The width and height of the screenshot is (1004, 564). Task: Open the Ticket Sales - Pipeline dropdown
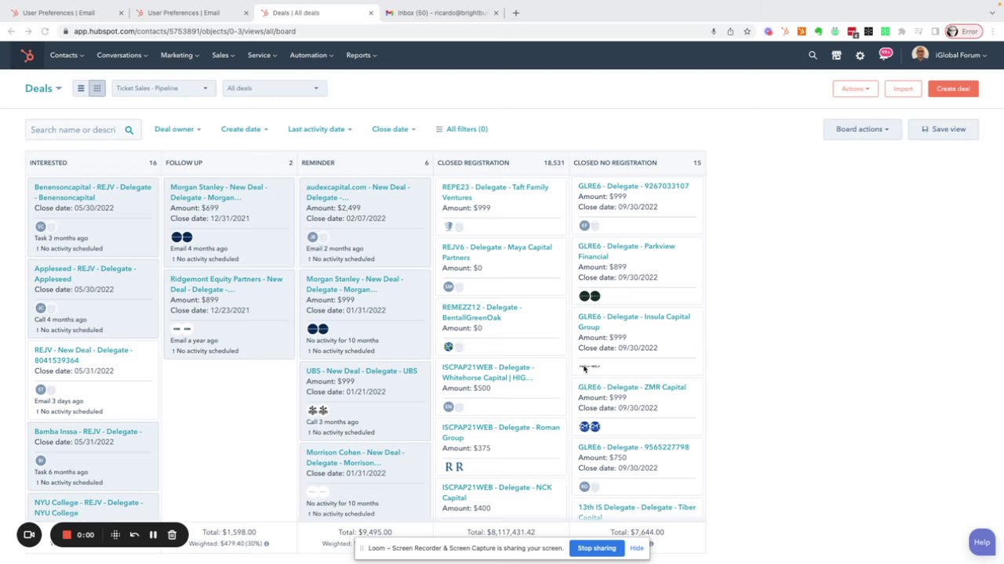162,89
